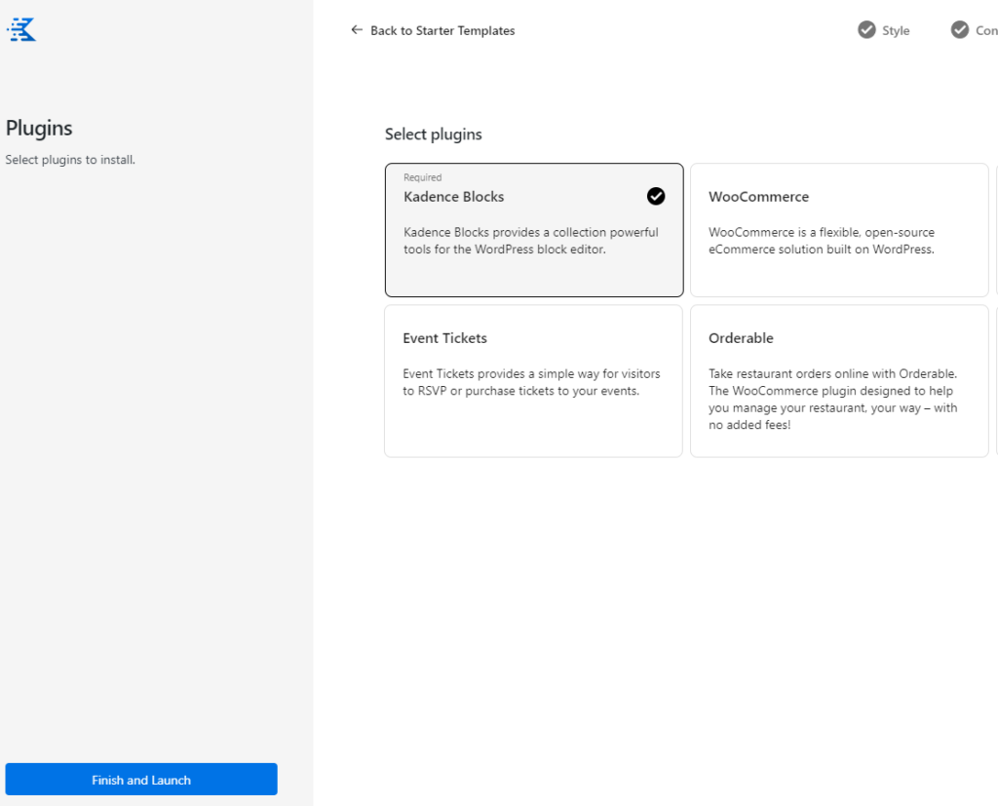Click the Event Tickets description text
The width and height of the screenshot is (998, 806).
pyautogui.click(x=531, y=382)
